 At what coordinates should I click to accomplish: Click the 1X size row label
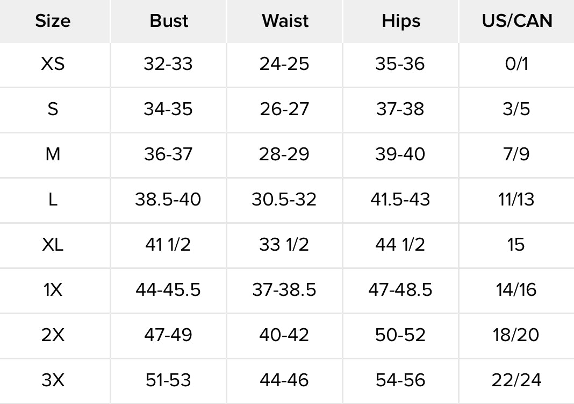[x=53, y=290]
